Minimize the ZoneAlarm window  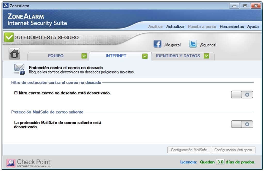234,6
